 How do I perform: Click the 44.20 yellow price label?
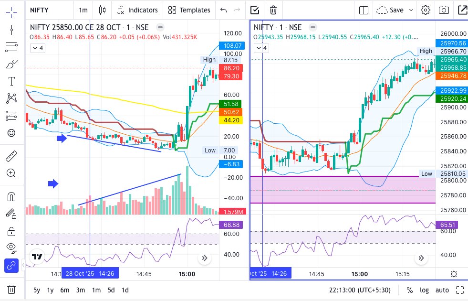231,120
